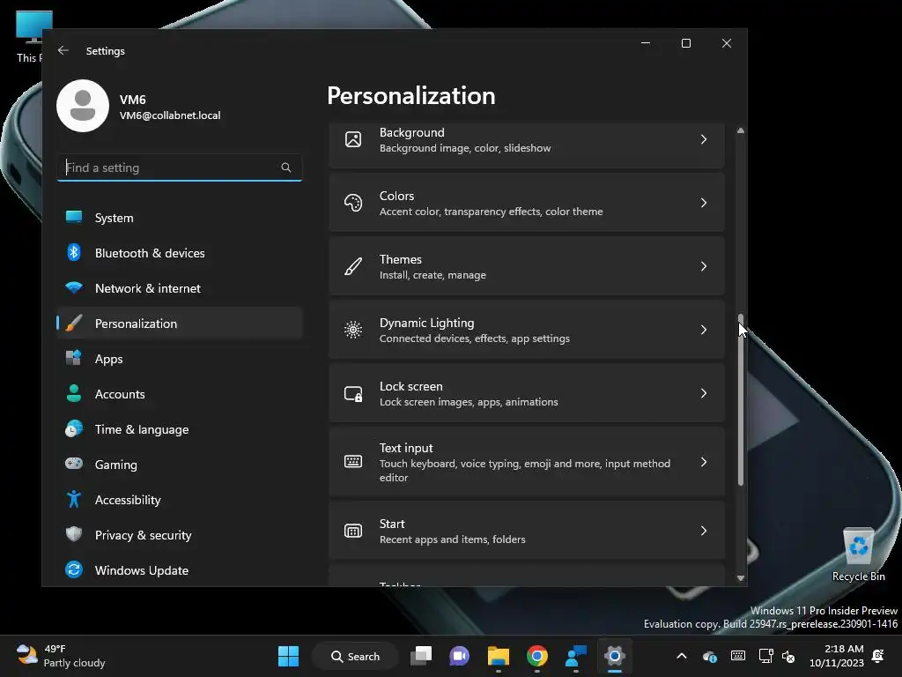Open Recent apps and items, folders entry

pos(527,531)
